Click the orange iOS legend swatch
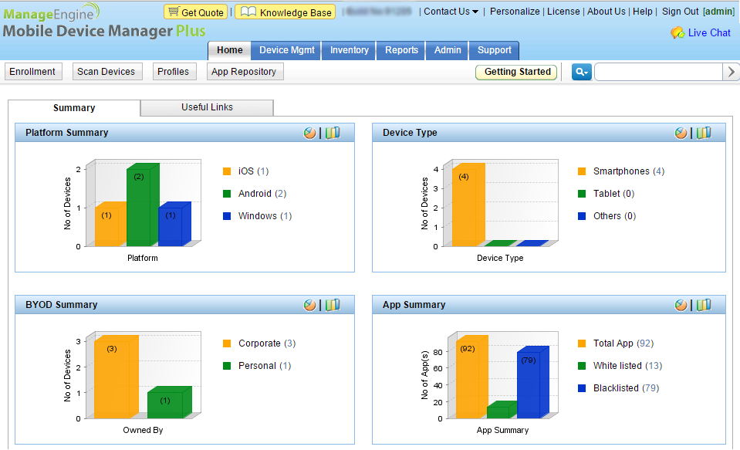 coord(227,171)
